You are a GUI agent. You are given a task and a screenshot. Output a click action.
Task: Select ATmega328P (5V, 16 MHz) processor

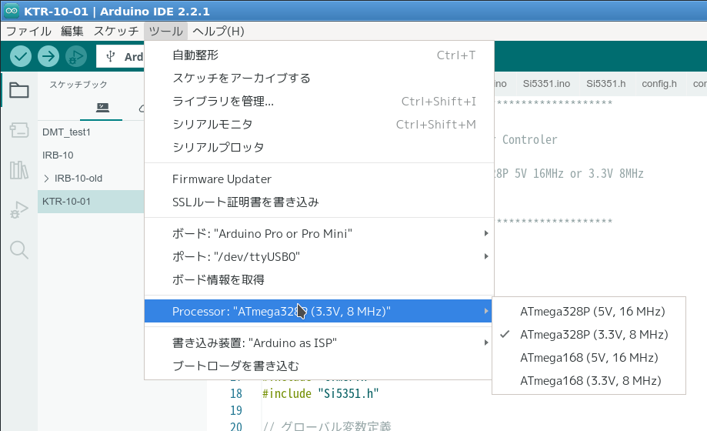589,312
